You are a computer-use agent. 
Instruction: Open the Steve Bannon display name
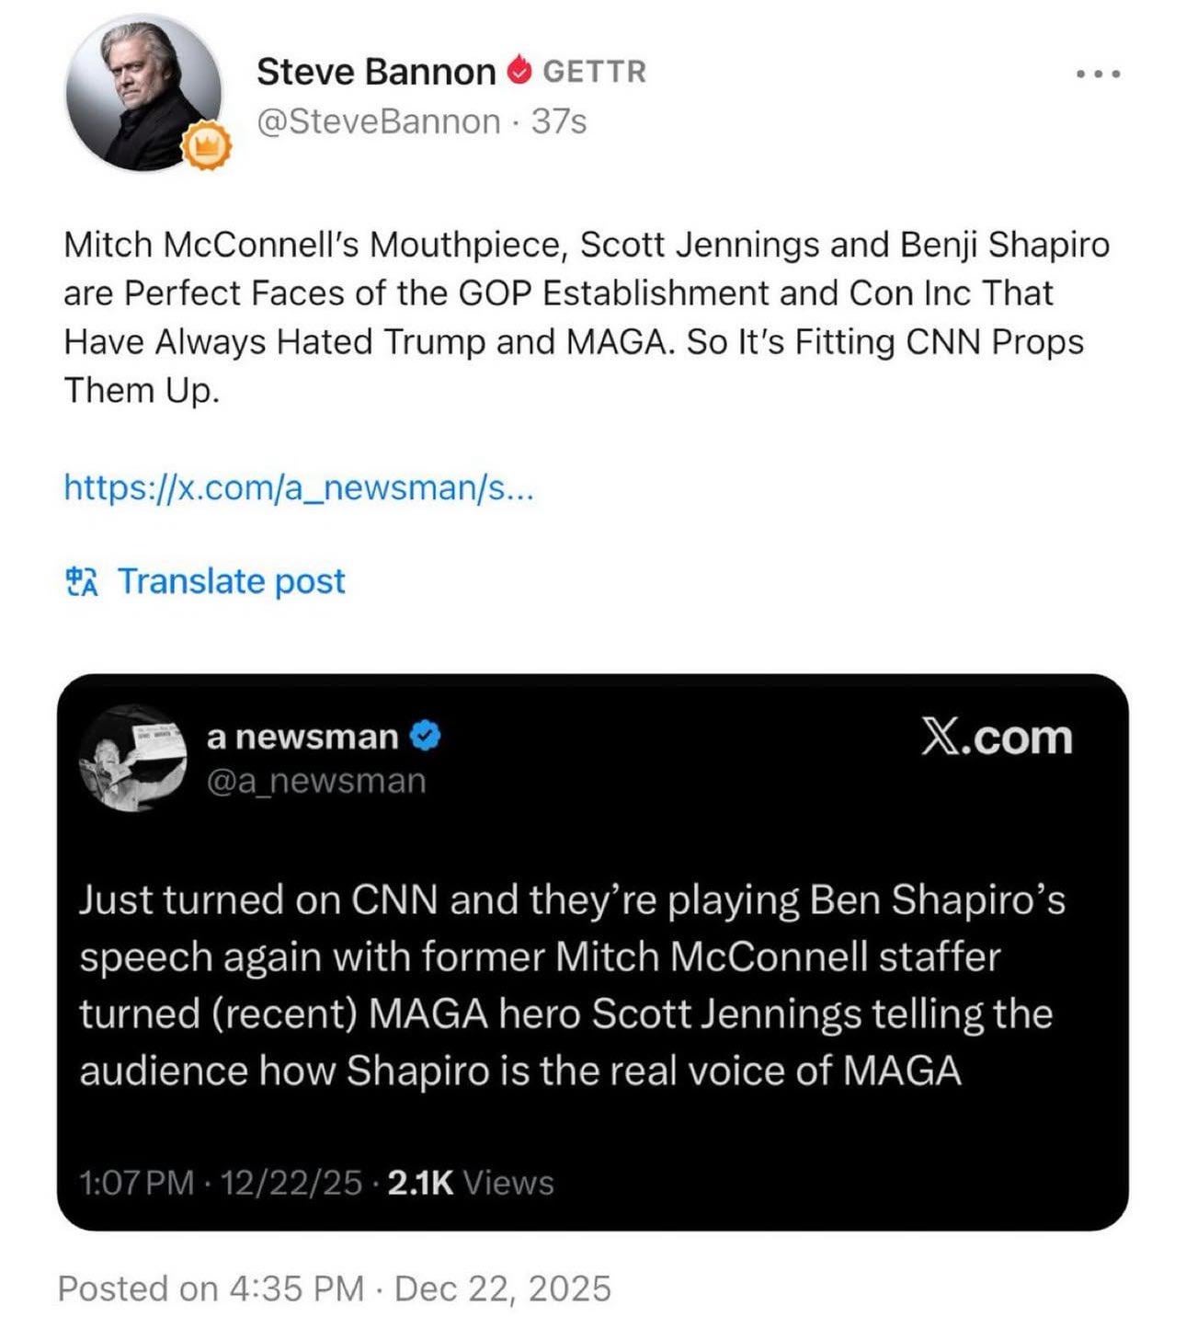pyautogui.click(x=375, y=71)
